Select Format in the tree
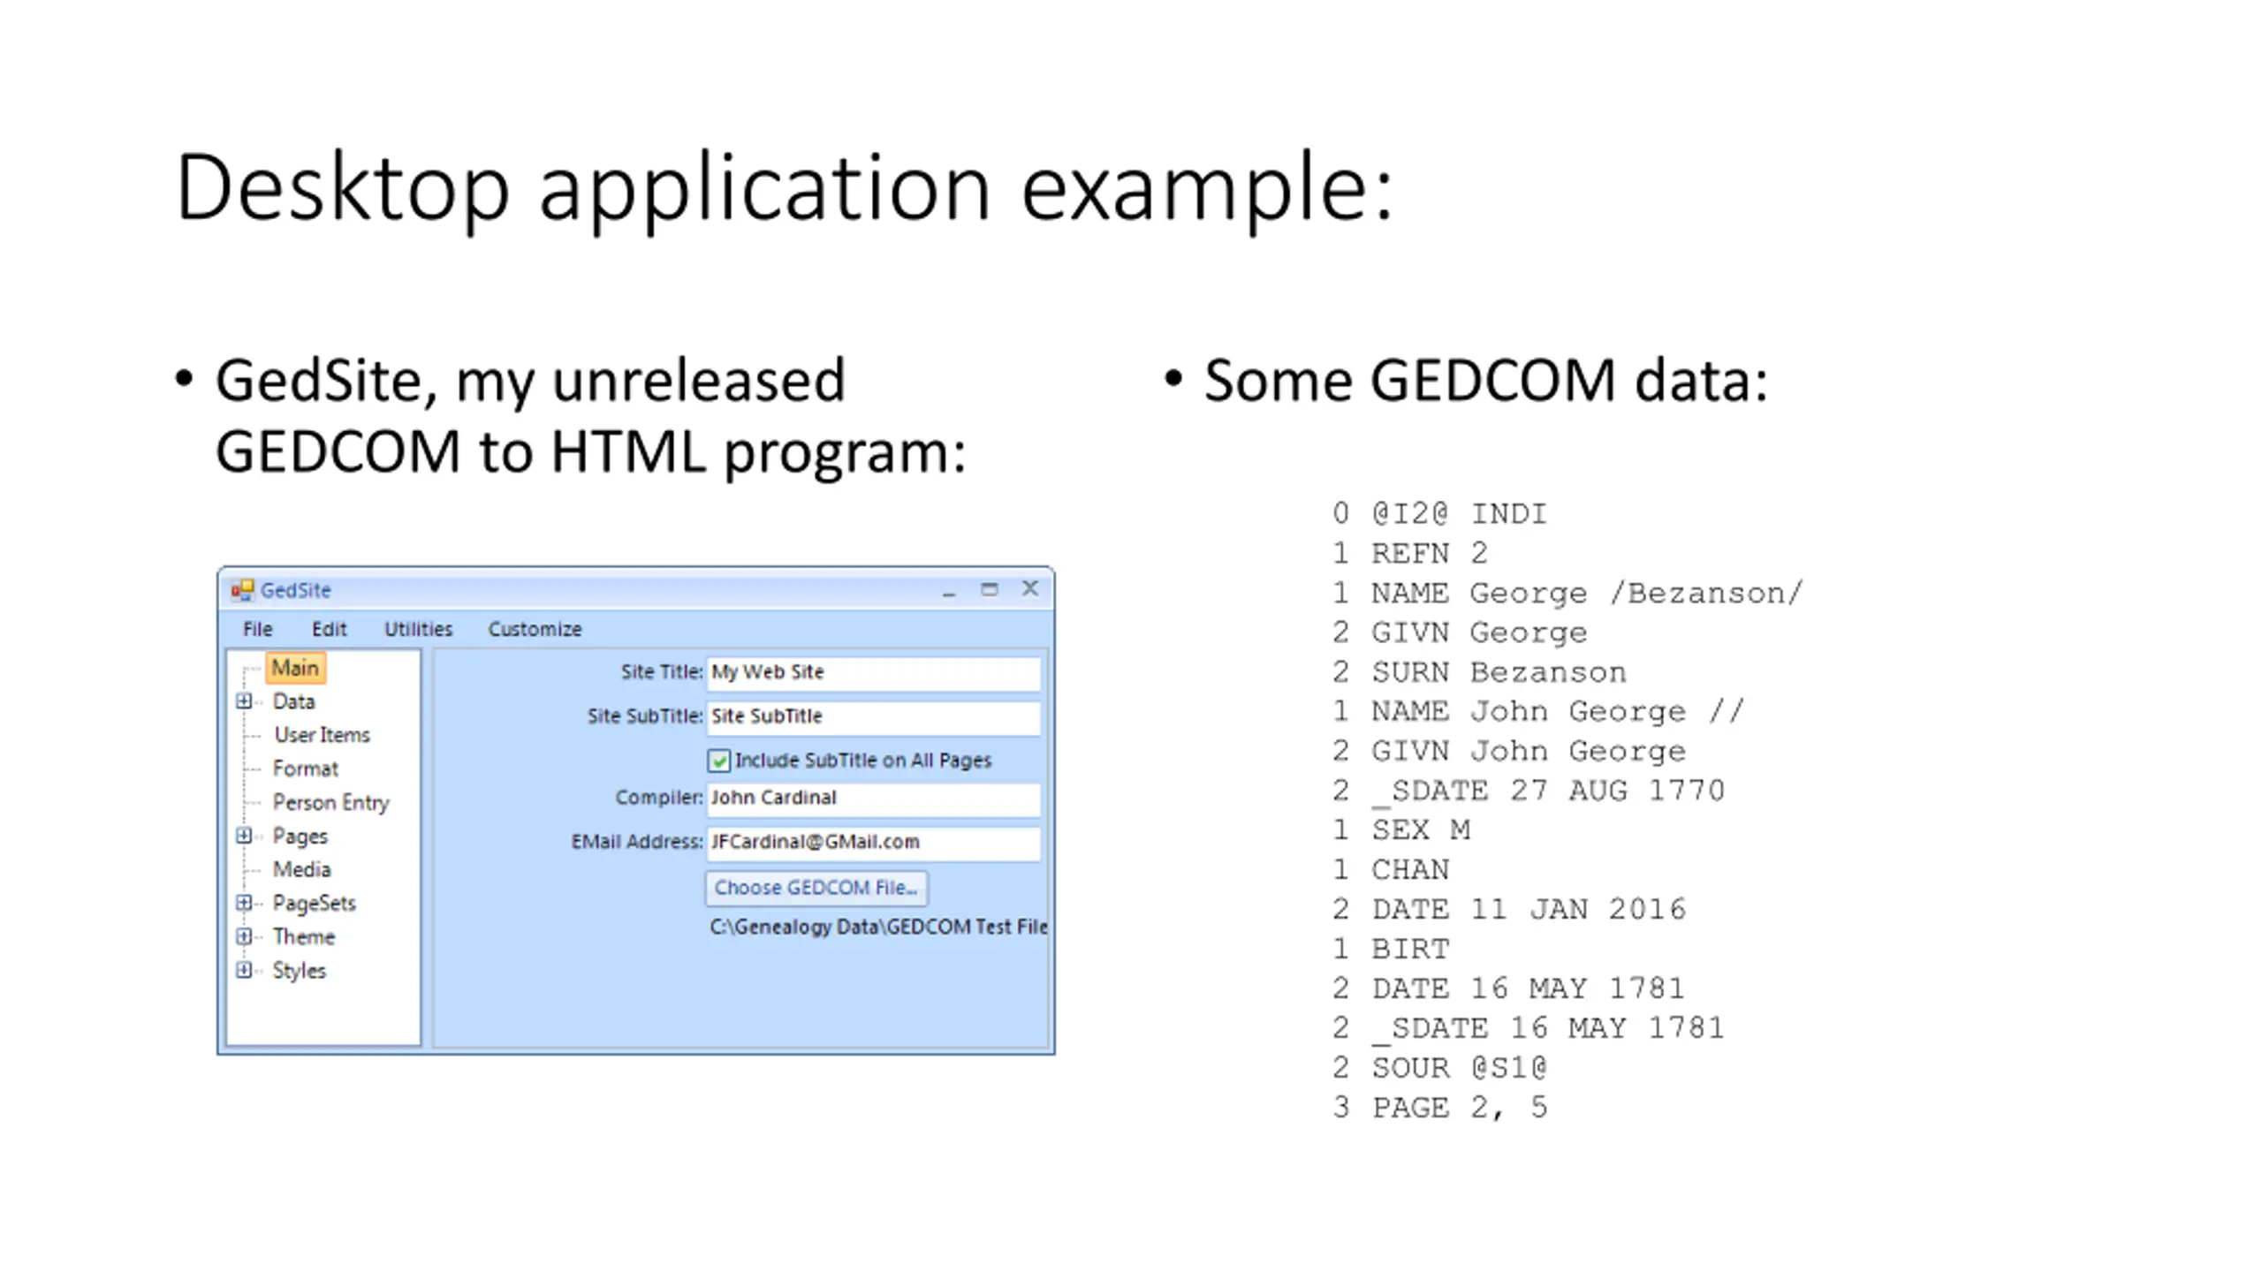2262x1272 pixels. (305, 768)
